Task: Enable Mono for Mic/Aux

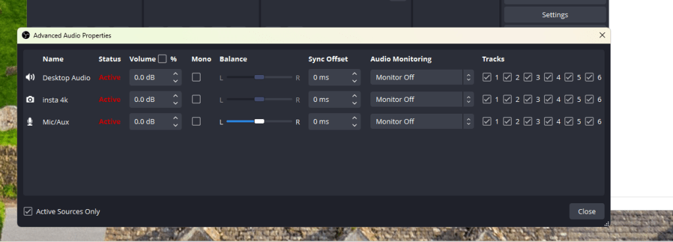Action: tap(196, 122)
